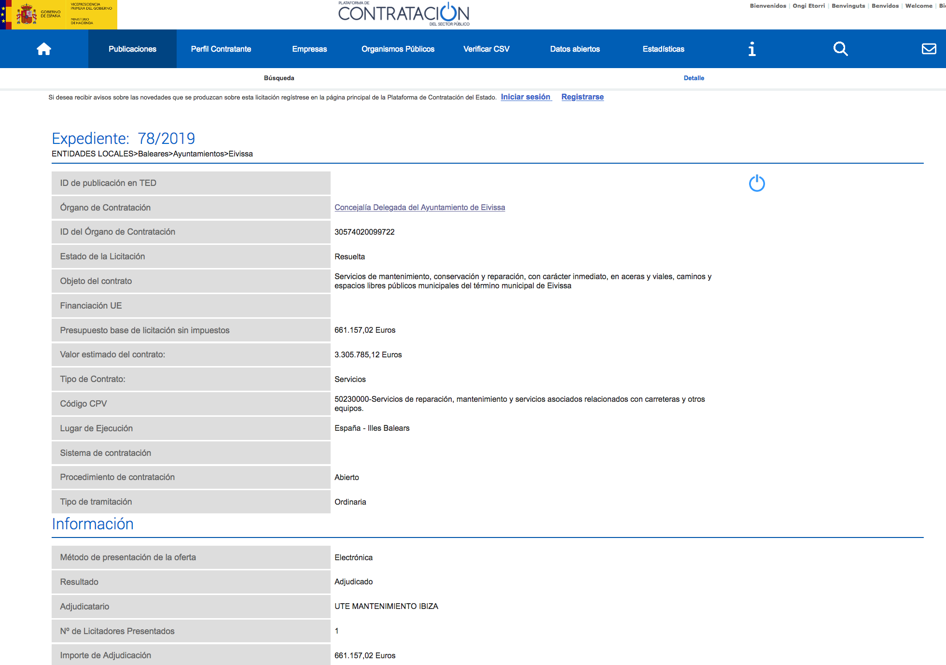Click the Objeto del contrato description text
This screenshot has width=946, height=665.
click(523, 281)
